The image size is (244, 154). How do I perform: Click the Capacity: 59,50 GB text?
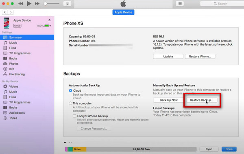click(x=82, y=37)
